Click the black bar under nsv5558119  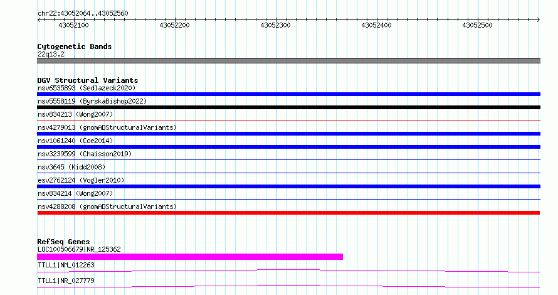[x=288, y=107]
